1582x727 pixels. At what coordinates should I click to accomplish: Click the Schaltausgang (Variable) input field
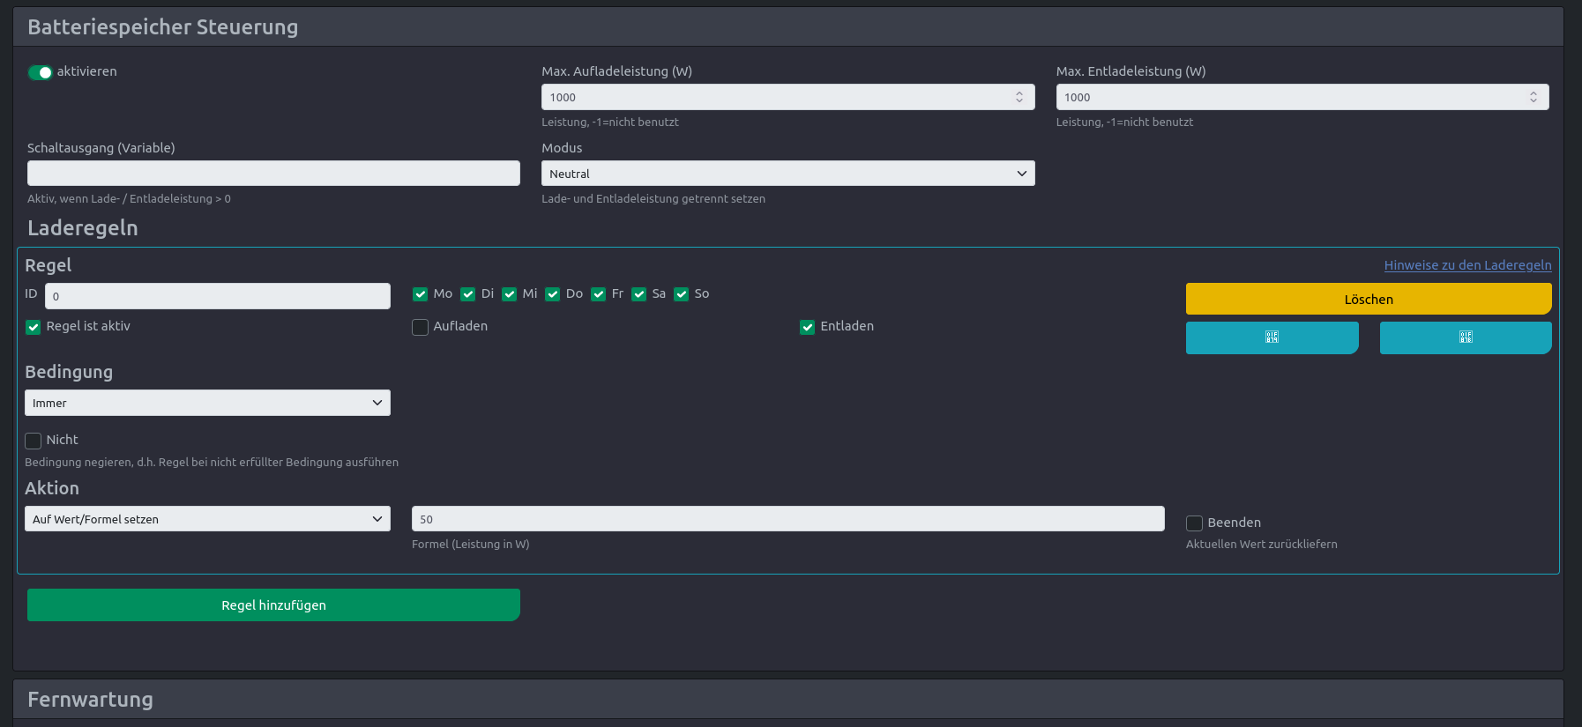[273, 174]
